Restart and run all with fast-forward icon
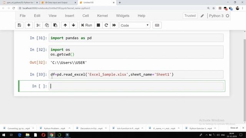Viewport: 246px width, 138px height. pyautogui.click(x=114, y=25)
